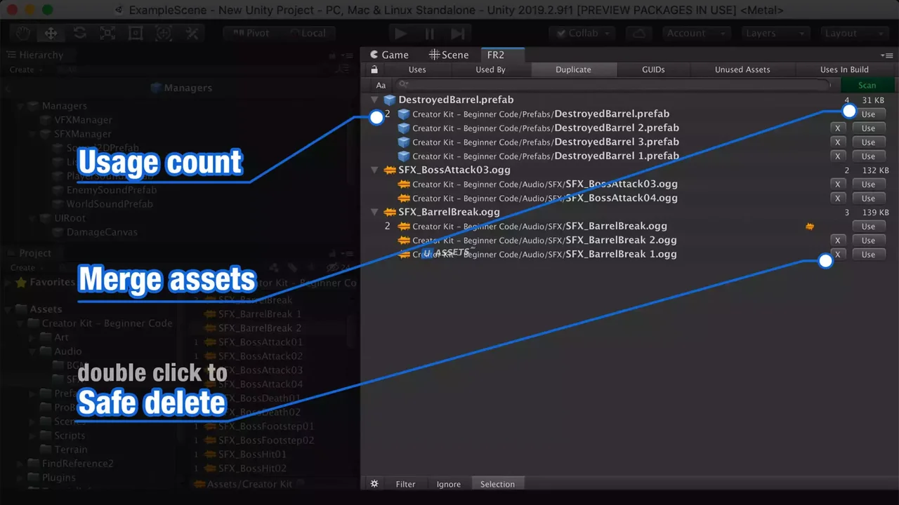The height and width of the screenshot is (505, 899).
Task: Click Use for SFX_BossAttack04.ogg
Action: click(868, 198)
